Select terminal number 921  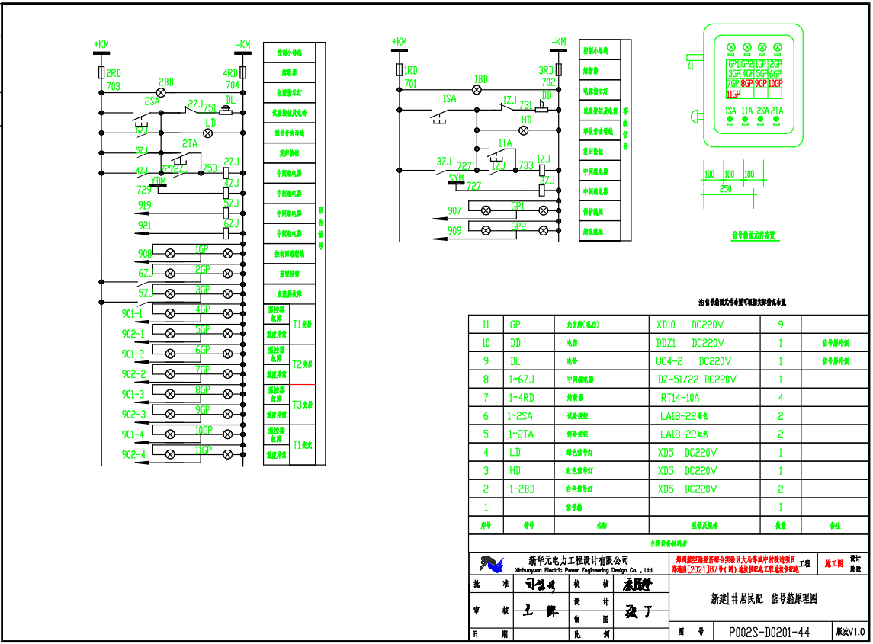tap(145, 226)
